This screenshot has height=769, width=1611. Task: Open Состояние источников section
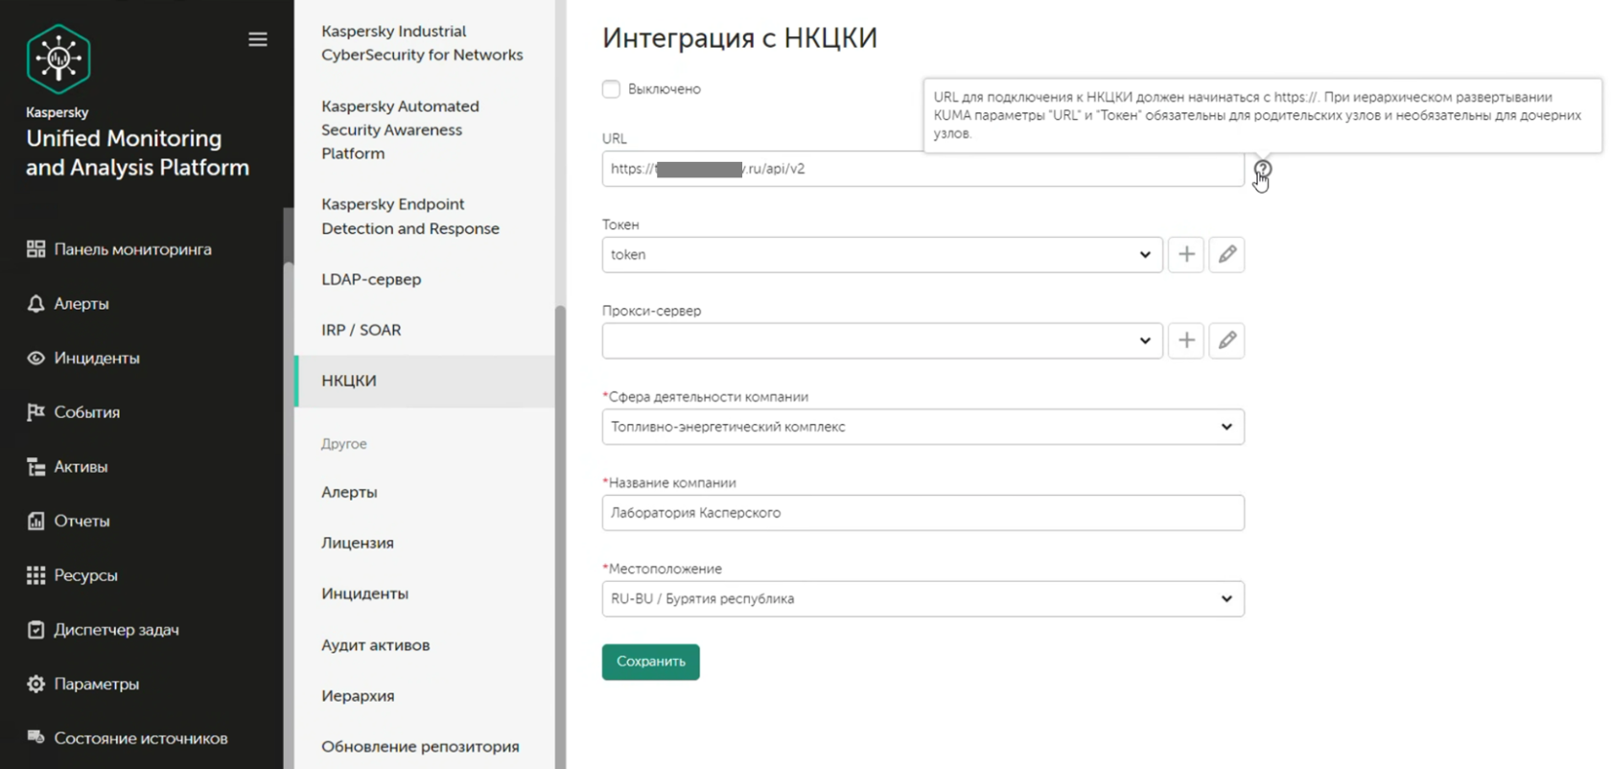coord(141,738)
